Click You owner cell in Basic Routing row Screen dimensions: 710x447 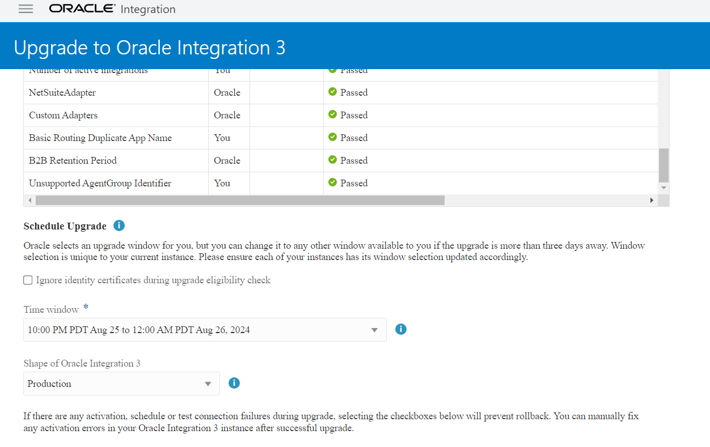click(x=229, y=138)
